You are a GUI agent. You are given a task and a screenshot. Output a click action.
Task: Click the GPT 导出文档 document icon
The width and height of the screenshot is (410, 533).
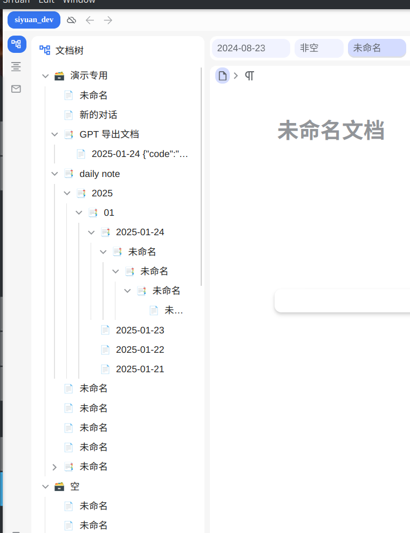[x=69, y=135]
